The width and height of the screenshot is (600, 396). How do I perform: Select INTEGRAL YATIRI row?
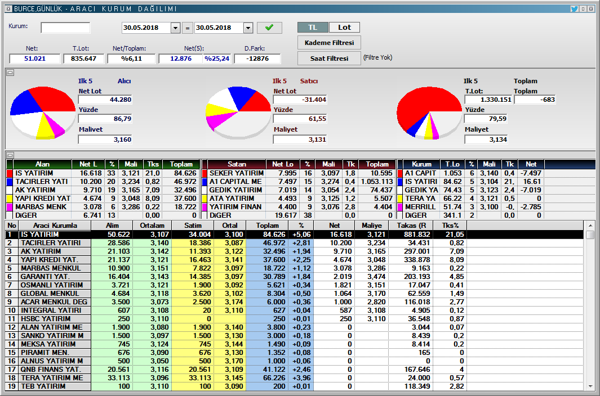point(294,310)
